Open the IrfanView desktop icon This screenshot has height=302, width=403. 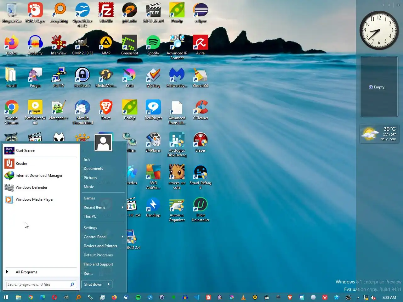click(x=59, y=45)
